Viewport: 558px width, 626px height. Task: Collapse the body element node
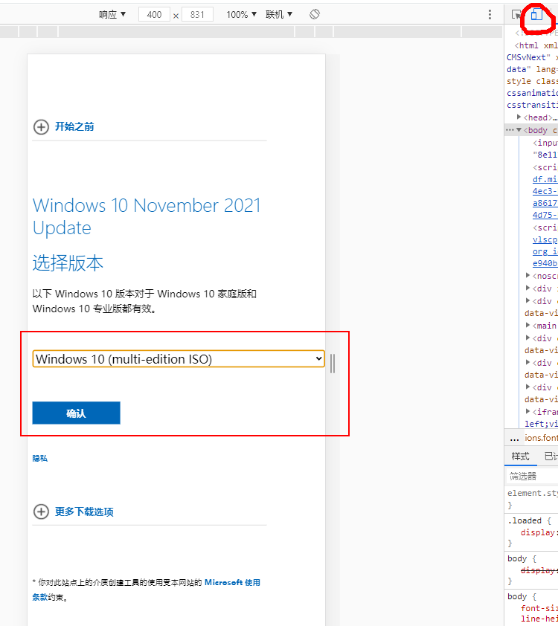pos(519,130)
